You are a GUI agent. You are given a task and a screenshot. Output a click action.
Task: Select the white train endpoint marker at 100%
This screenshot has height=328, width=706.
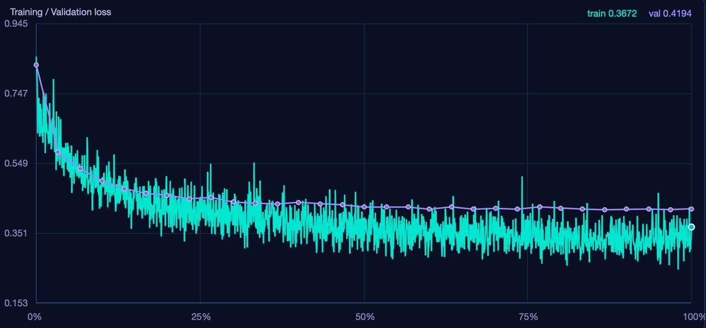pyautogui.click(x=691, y=227)
